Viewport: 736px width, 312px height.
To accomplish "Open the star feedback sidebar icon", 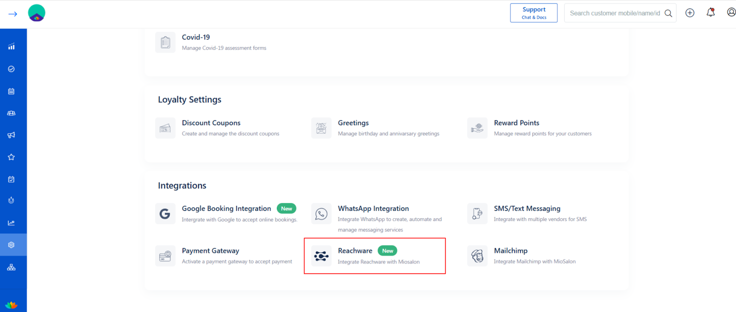I will (11, 157).
